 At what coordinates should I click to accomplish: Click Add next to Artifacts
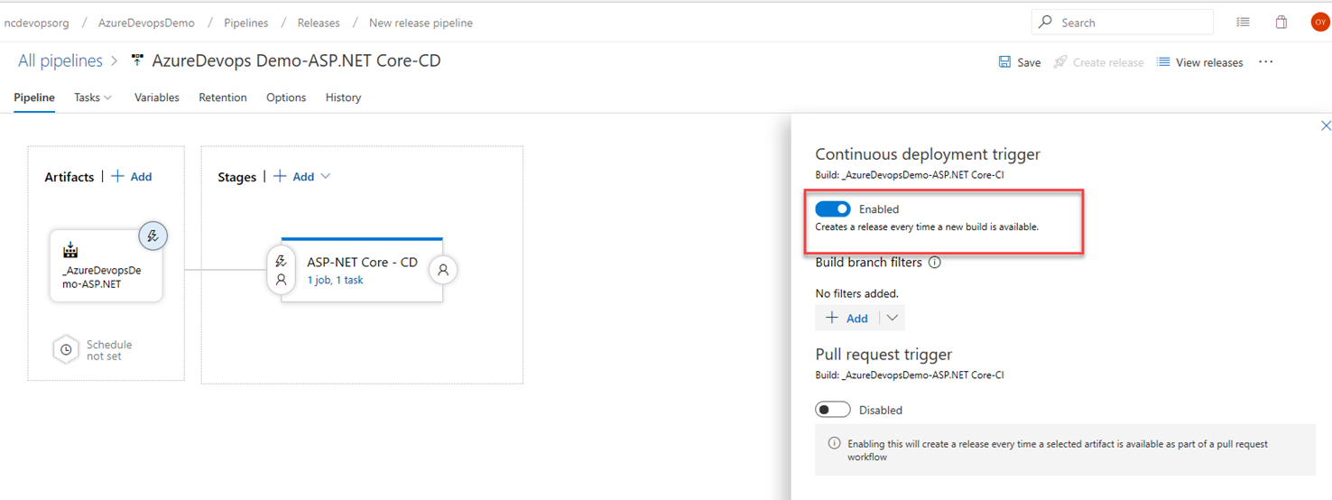pos(132,177)
